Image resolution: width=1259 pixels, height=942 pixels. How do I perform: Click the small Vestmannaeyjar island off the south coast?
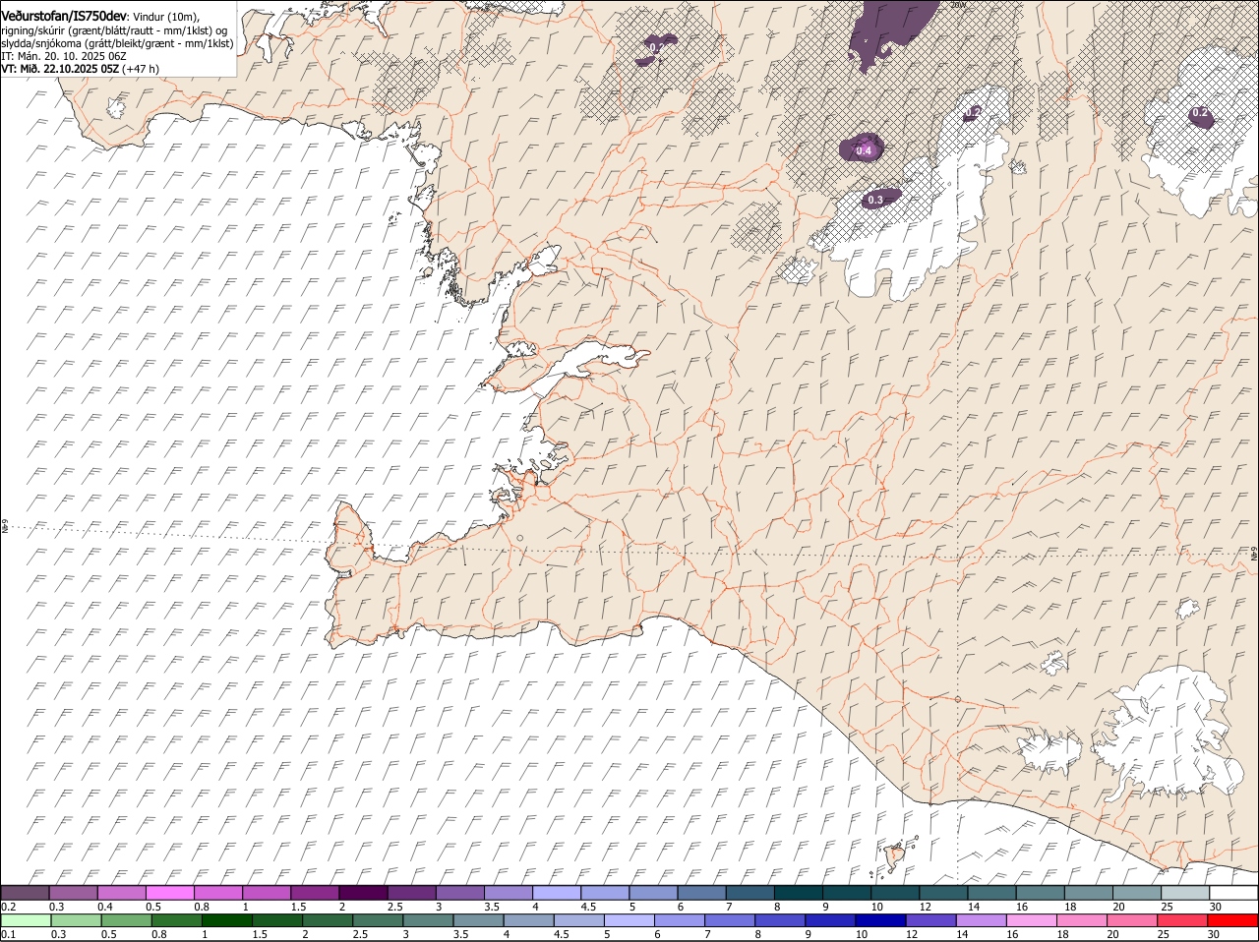pos(896,857)
